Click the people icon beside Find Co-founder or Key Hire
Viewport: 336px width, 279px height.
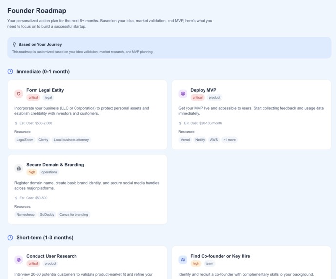click(183, 260)
